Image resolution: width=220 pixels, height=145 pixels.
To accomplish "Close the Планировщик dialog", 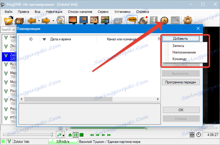I will [x=198, y=28].
